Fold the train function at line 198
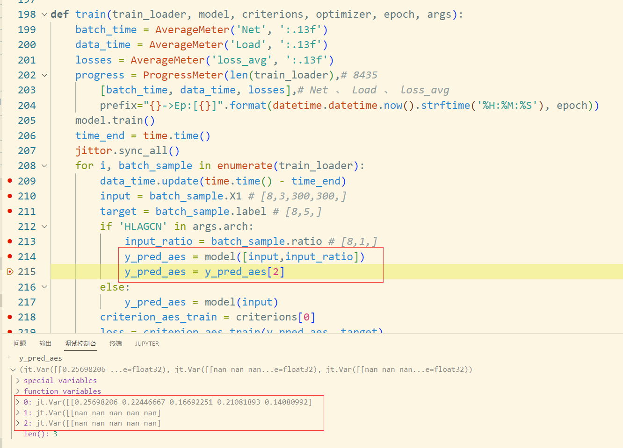This screenshot has width=623, height=448. point(44,14)
